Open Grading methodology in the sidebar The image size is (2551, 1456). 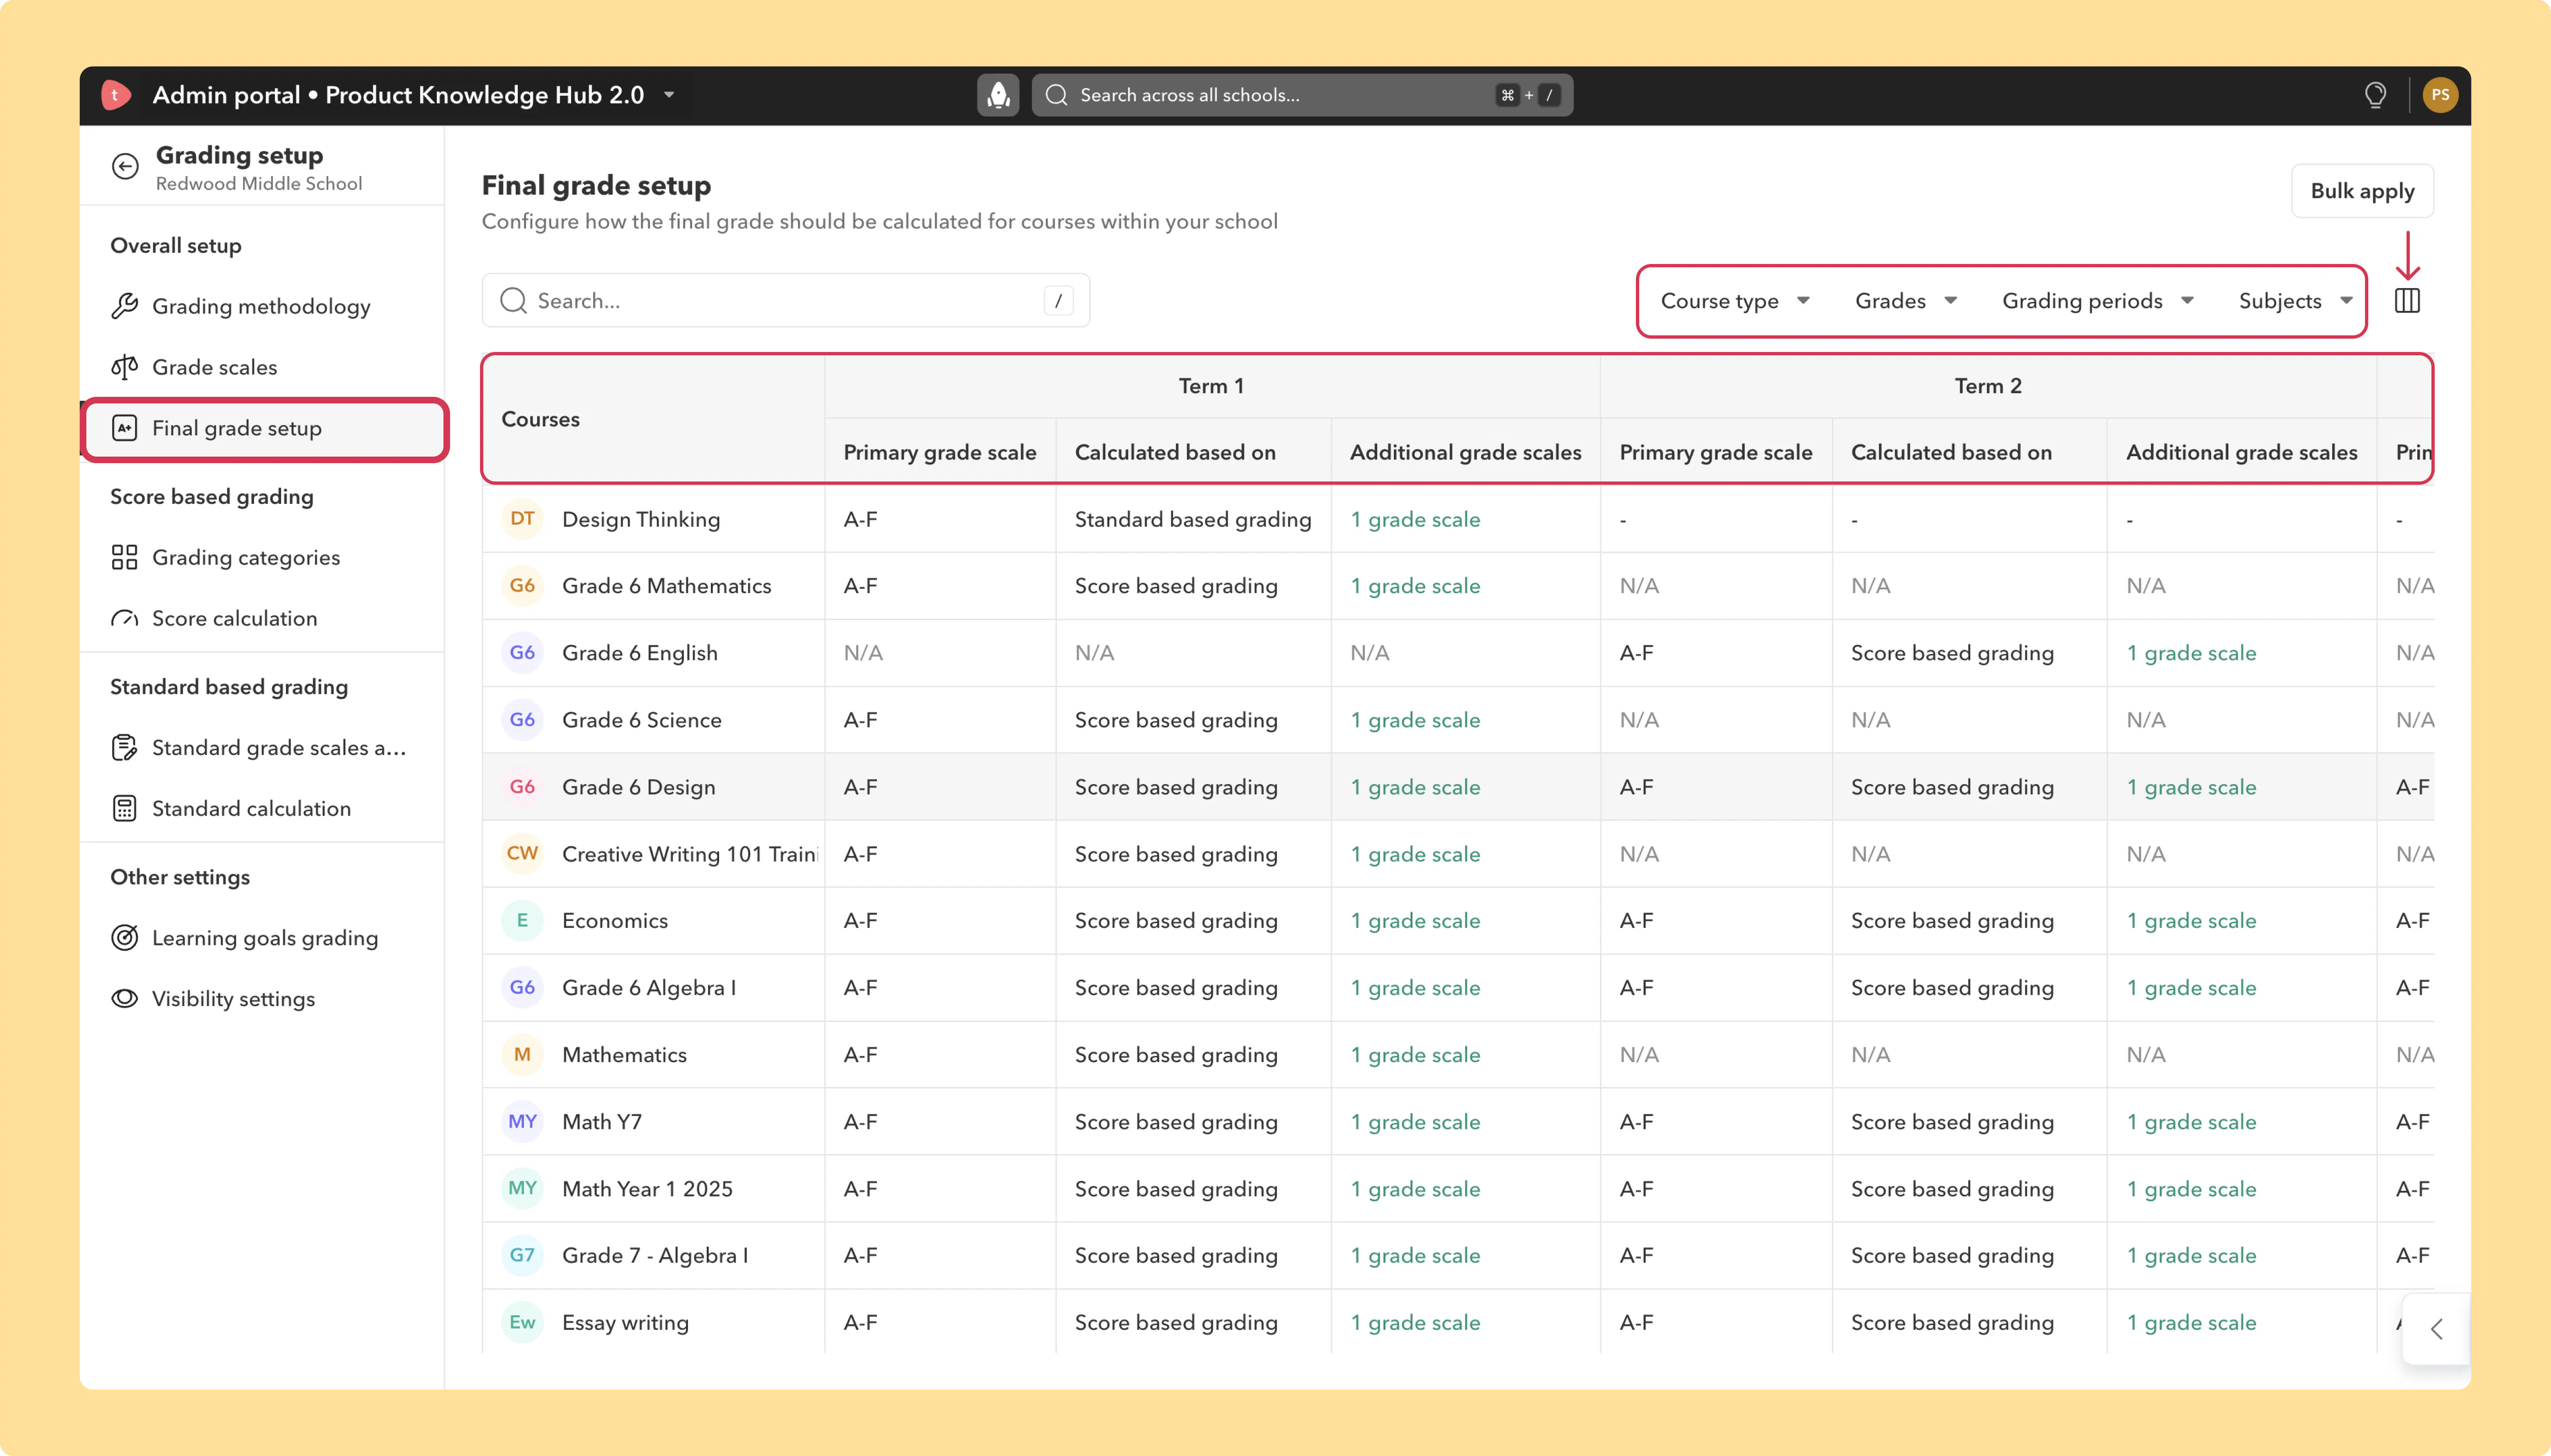(x=262, y=306)
